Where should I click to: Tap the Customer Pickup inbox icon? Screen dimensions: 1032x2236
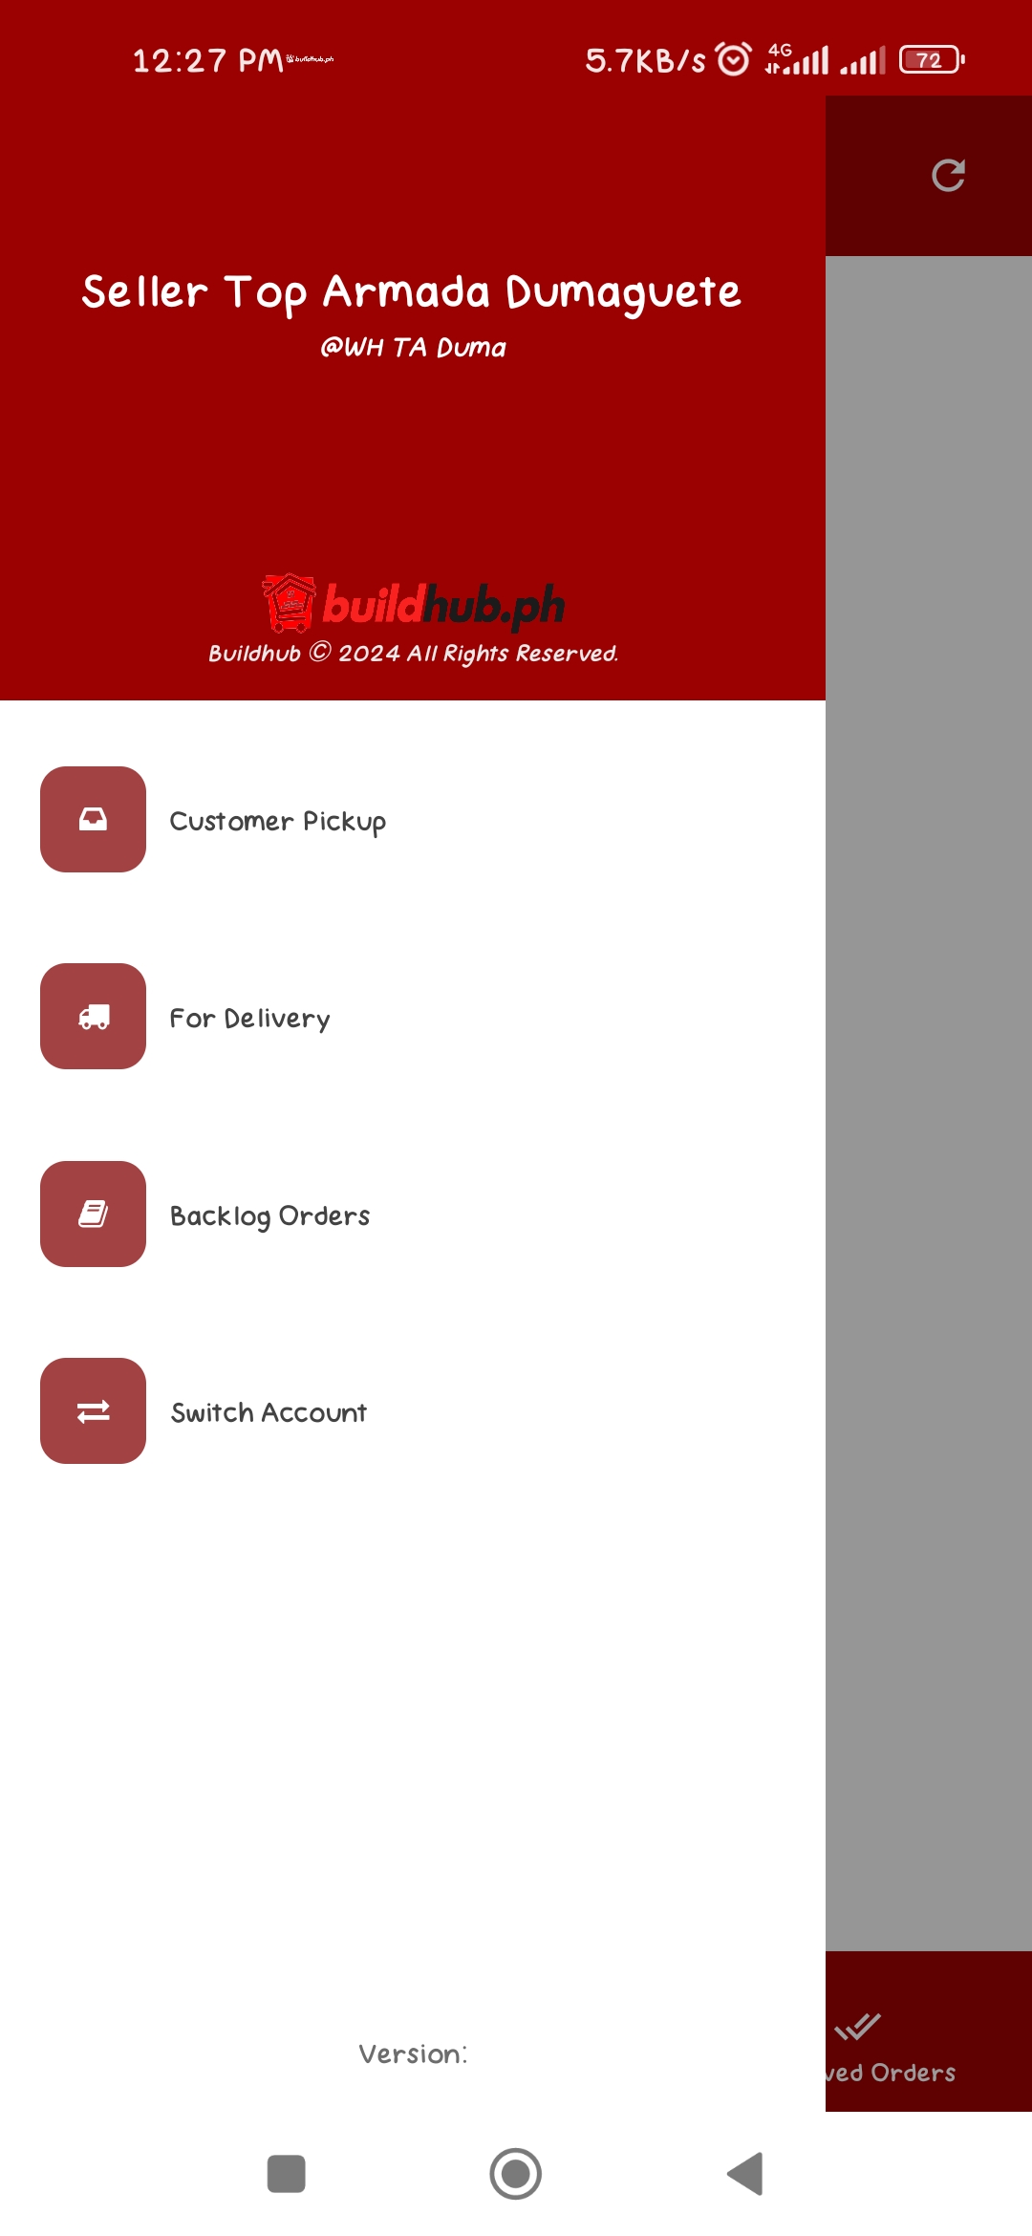pyautogui.click(x=93, y=819)
